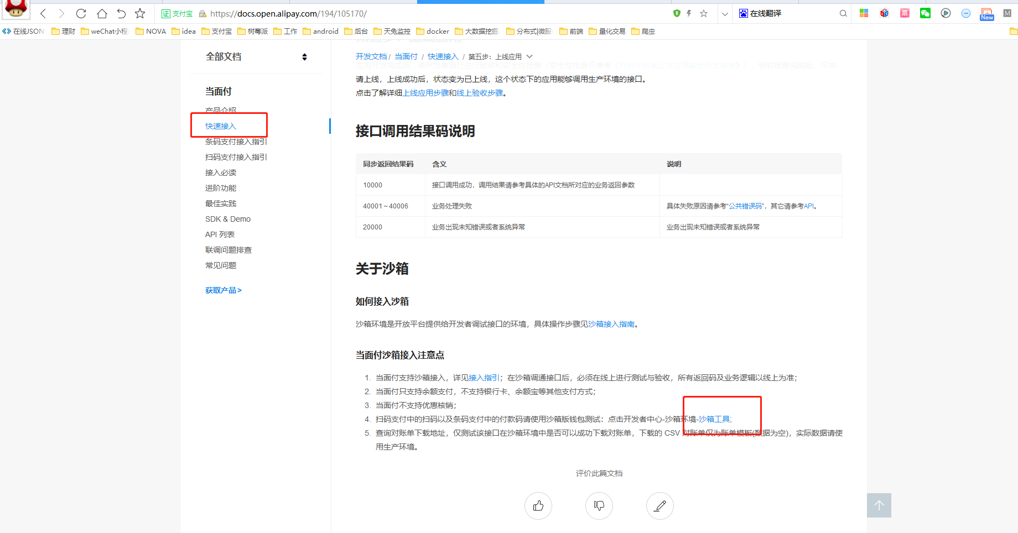Click the thumbs down rating icon

[x=599, y=505]
